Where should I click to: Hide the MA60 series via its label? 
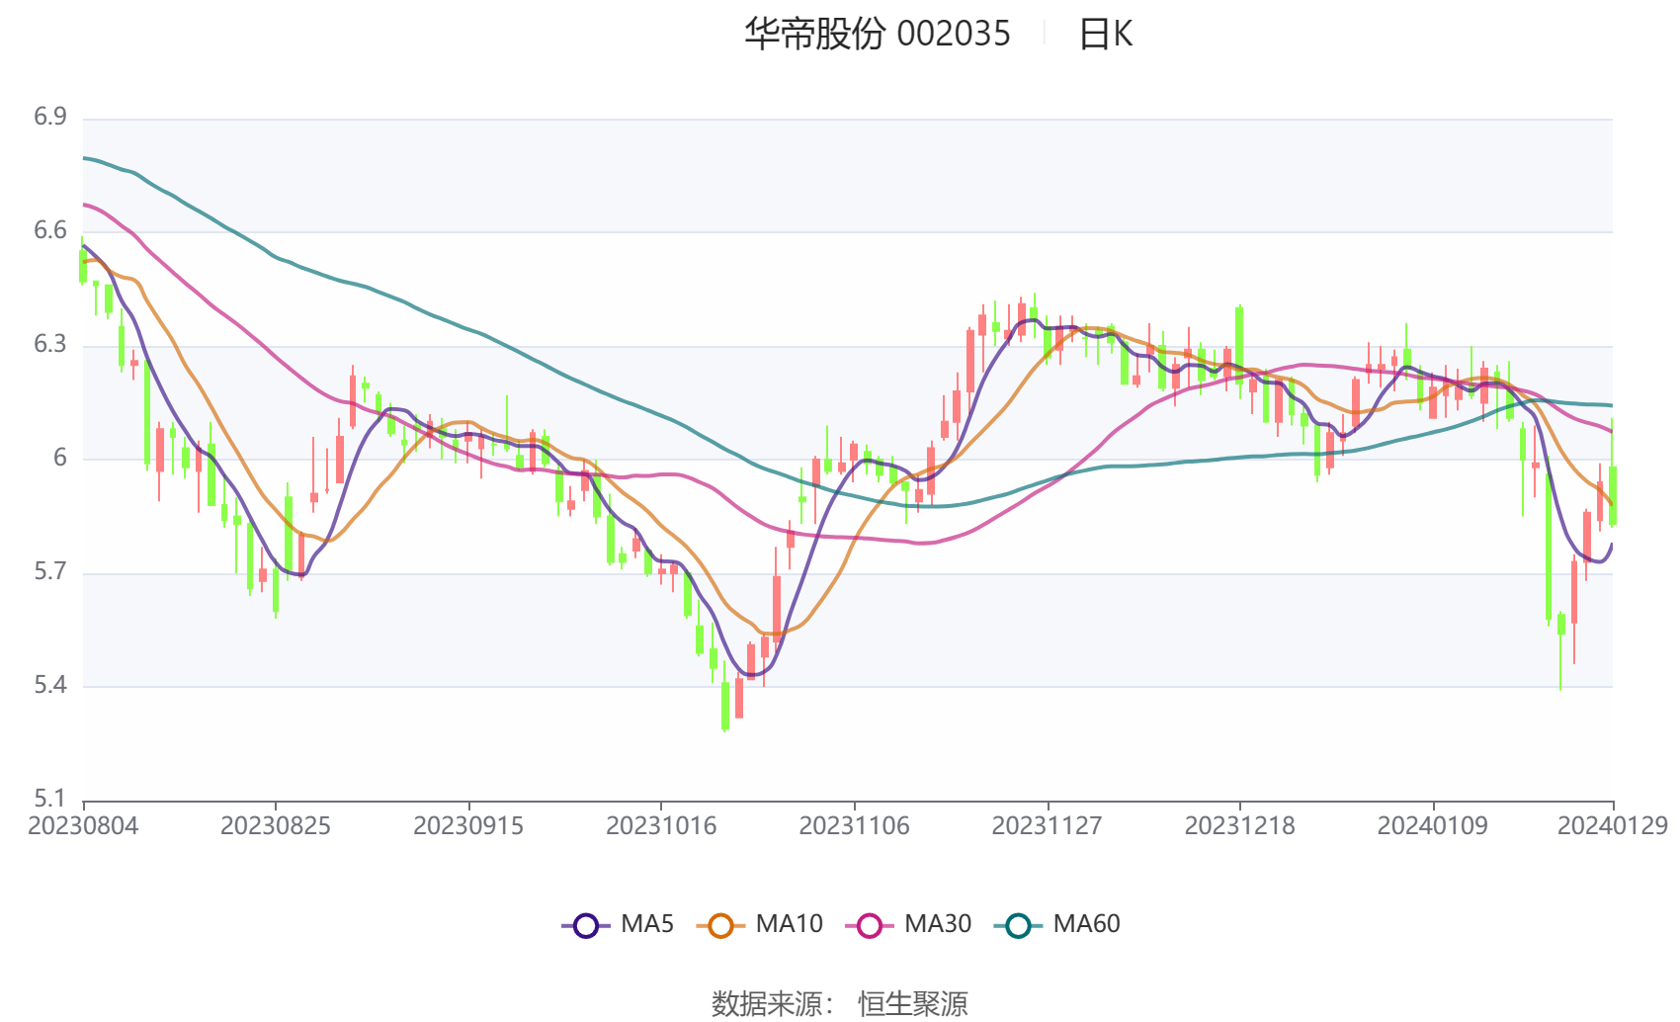(x=1086, y=924)
